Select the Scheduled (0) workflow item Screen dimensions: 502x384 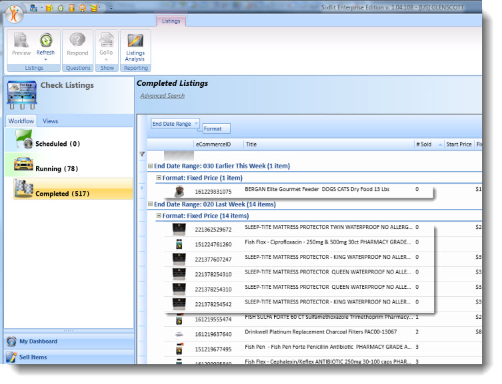57,143
